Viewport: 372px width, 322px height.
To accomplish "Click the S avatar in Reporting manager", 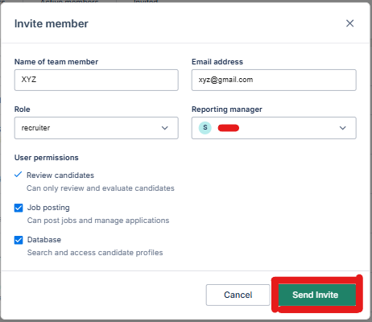I will [x=205, y=128].
